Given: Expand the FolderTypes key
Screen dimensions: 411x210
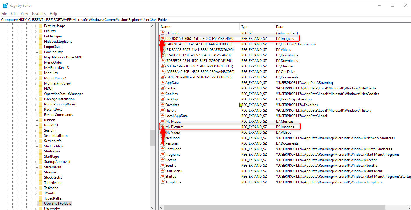Looking at the screenshot, I should click(35, 36).
